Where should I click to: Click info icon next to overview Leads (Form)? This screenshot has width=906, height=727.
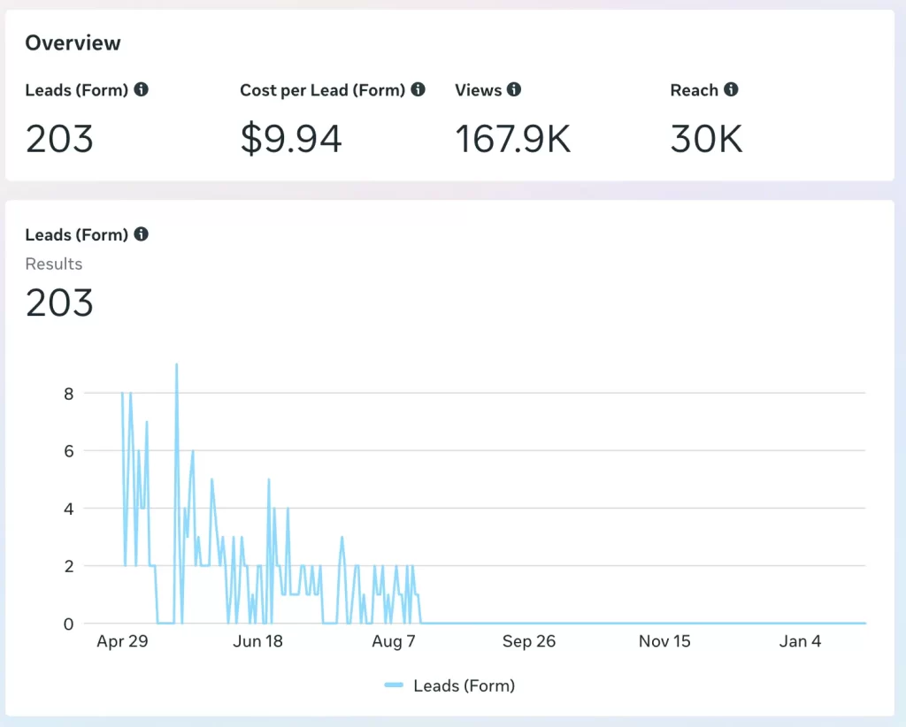point(141,89)
